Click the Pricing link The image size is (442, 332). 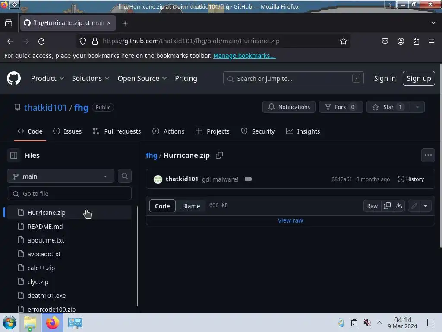[186, 78]
